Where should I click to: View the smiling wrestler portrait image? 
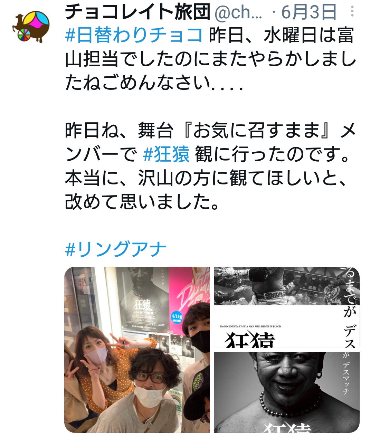pyautogui.click(x=286, y=392)
